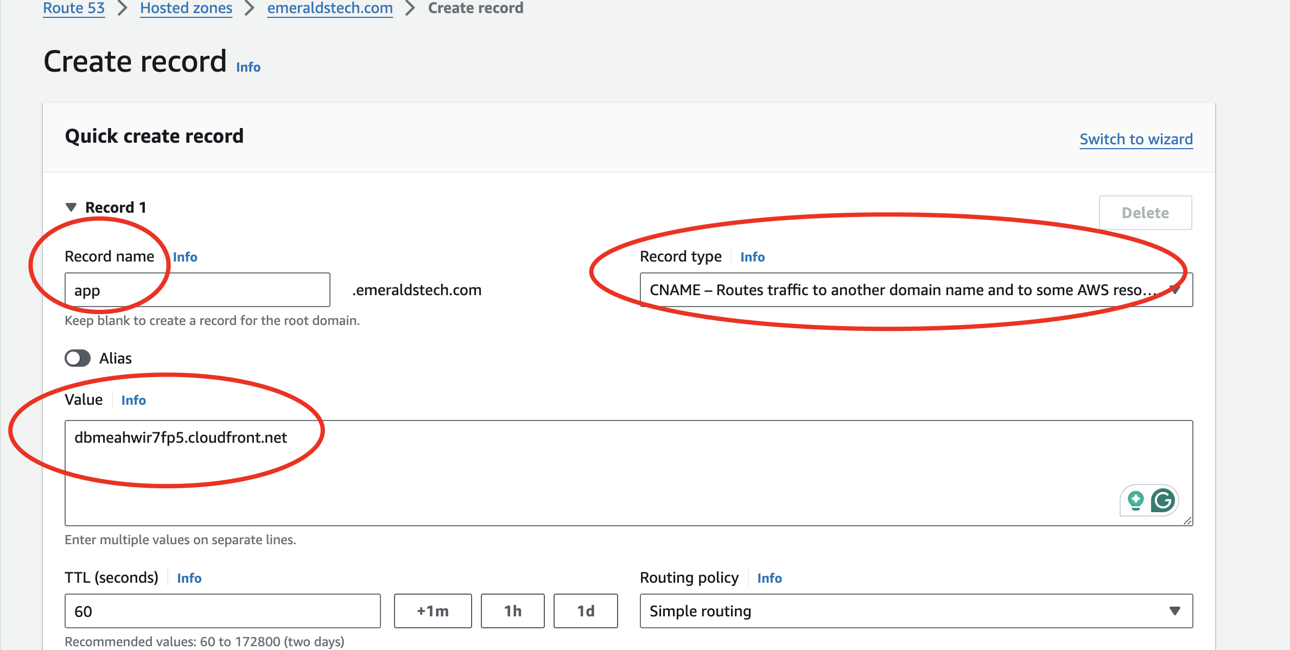This screenshot has width=1290, height=650.
Task: Set TTL using the +1m button
Action: coord(433,611)
